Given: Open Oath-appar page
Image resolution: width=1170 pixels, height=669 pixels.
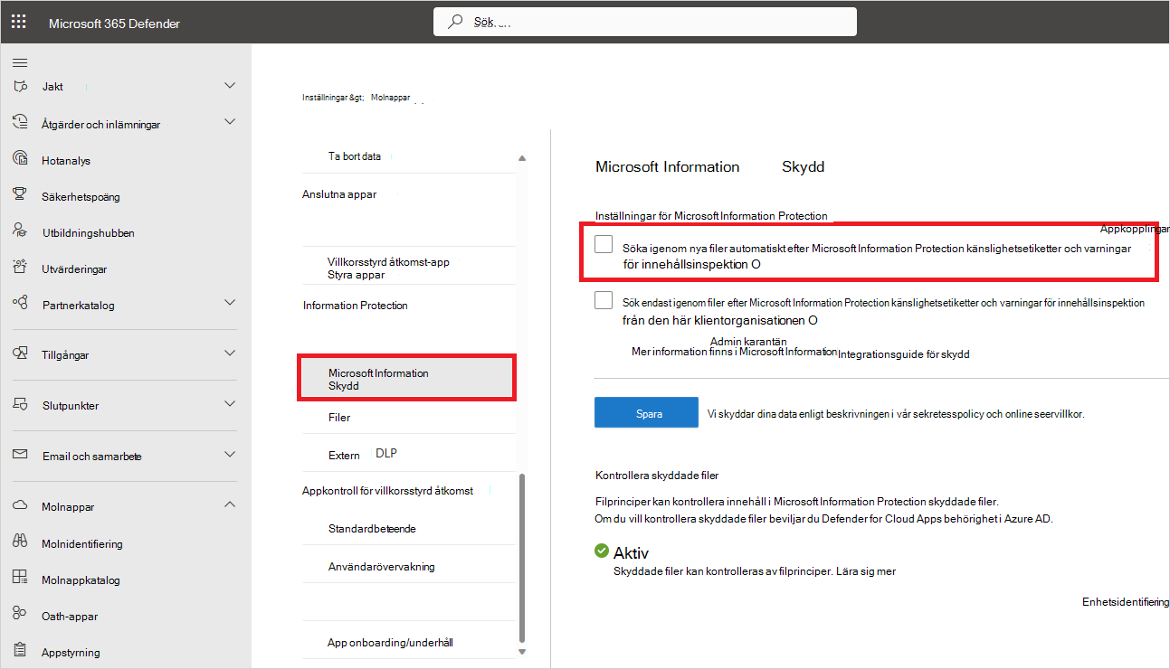Looking at the screenshot, I should point(70,616).
